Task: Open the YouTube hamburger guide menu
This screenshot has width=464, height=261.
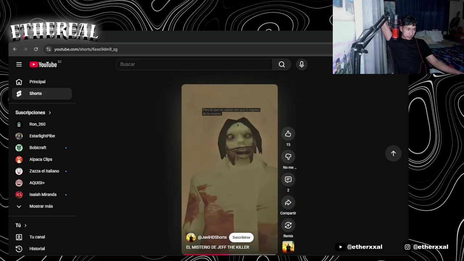Action: [x=19, y=65]
